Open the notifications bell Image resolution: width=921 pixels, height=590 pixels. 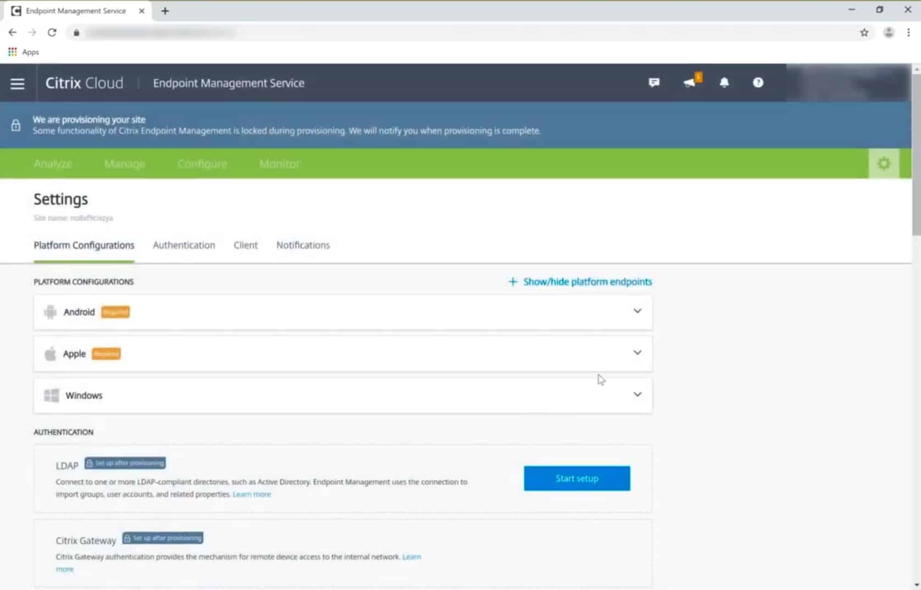click(724, 82)
